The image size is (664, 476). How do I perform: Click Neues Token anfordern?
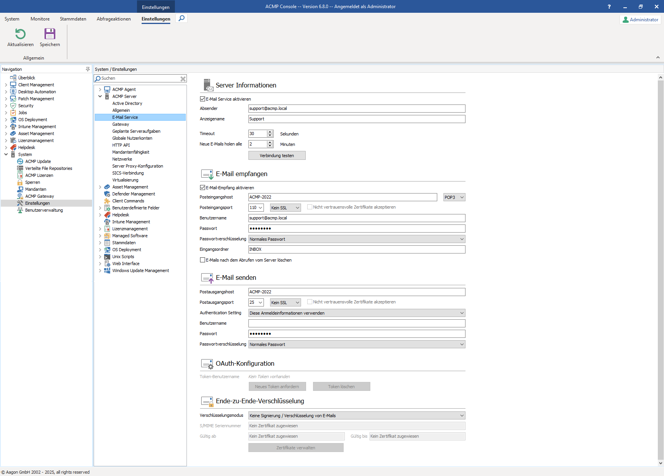pyautogui.click(x=277, y=386)
